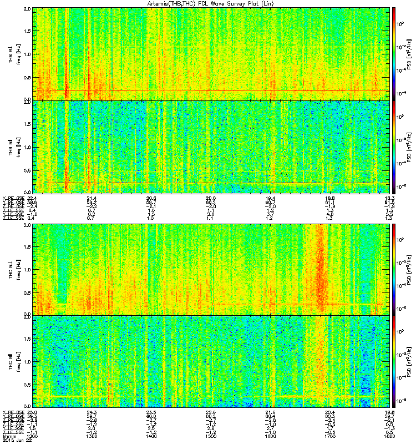
Task: Click the THC X_RE_GSE value '23.5'
Action: pyautogui.click(x=151, y=412)
